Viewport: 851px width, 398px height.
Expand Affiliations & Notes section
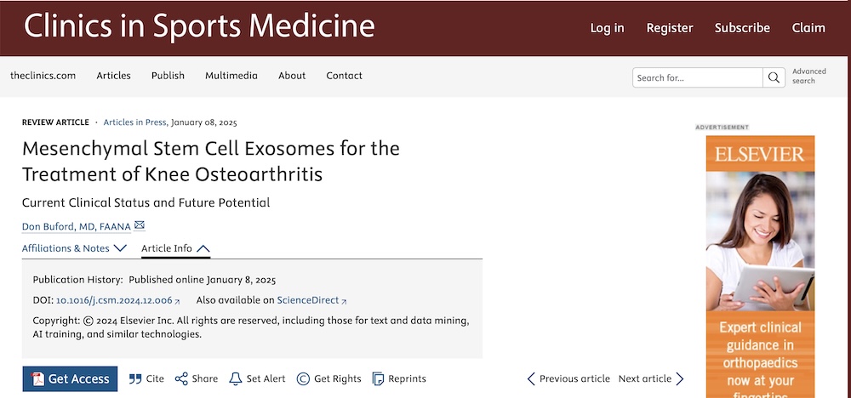coord(74,248)
